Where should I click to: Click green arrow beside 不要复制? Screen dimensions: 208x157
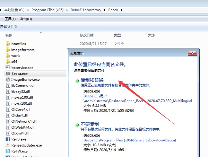77,125
